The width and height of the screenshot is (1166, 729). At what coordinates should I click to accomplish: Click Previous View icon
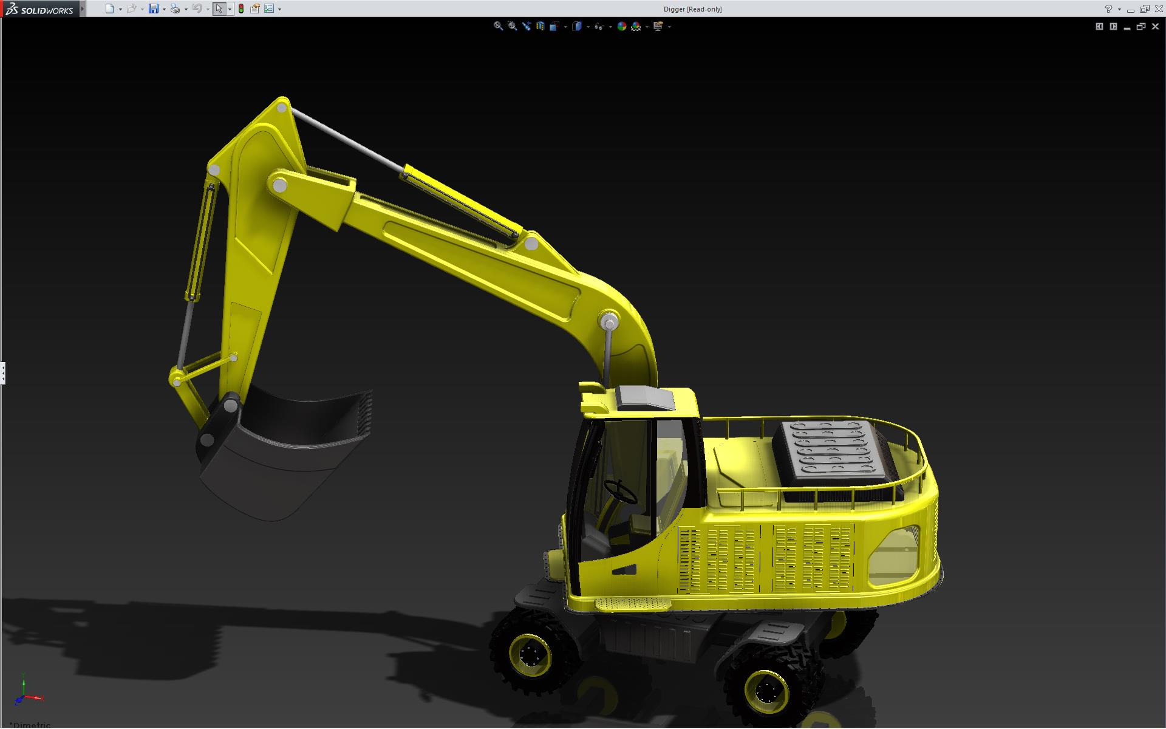click(526, 26)
